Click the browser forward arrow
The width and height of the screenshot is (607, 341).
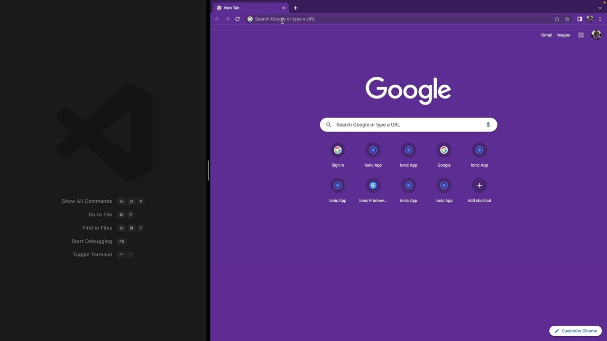(x=227, y=19)
